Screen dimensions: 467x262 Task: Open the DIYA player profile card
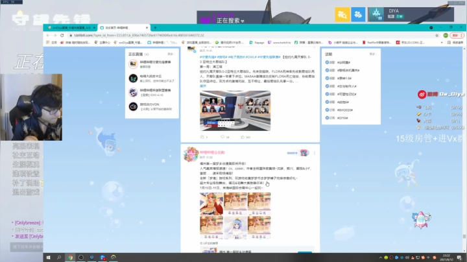[411, 14]
